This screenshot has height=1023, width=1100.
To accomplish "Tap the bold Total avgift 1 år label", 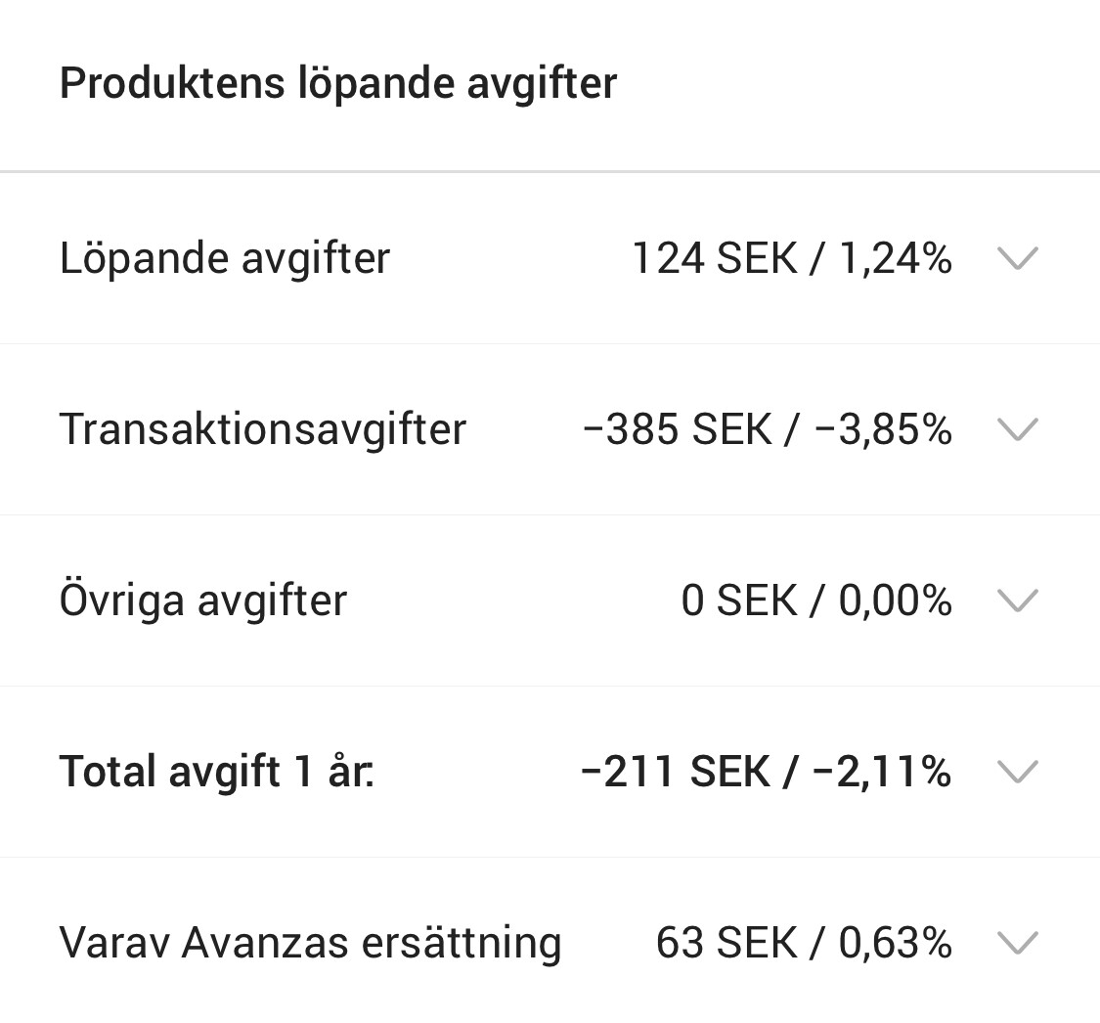I will (217, 772).
